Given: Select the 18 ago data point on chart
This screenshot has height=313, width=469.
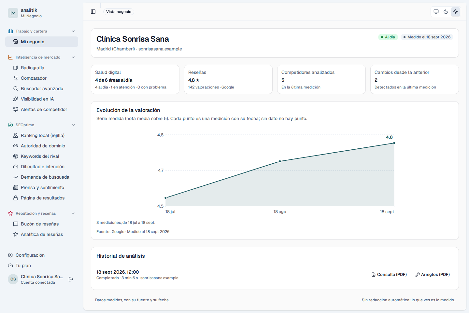Looking at the screenshot, I should tap(280, 161).
